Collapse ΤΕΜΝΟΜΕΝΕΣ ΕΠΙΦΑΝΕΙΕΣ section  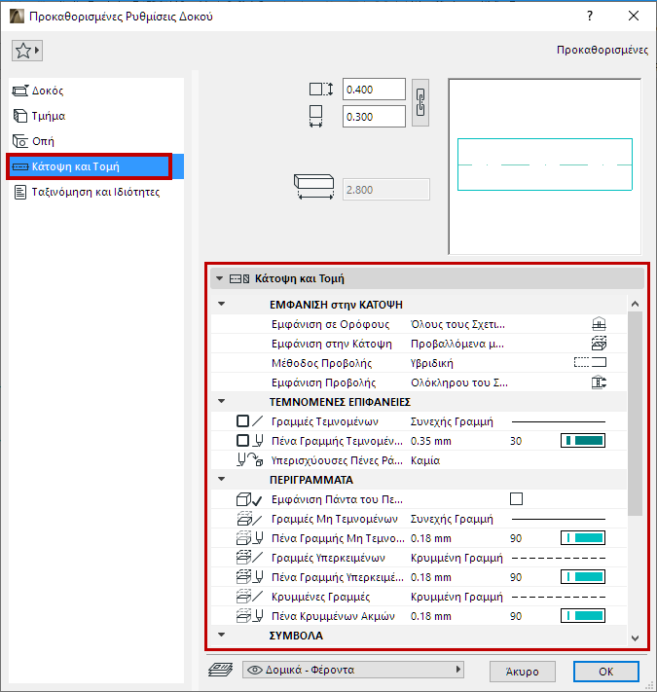tap(222, 402)
